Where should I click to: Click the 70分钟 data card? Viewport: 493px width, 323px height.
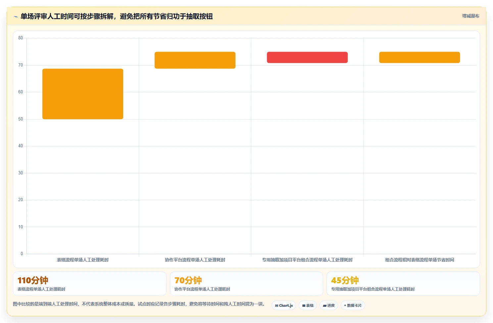tap(246, 284)
